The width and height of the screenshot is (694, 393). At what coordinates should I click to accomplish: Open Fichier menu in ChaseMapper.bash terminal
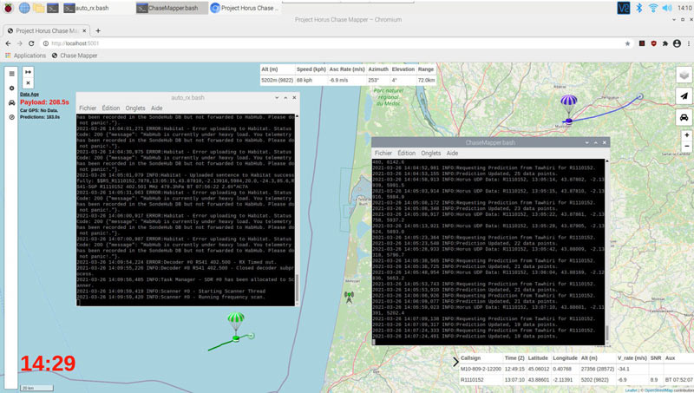pyautogui.click(x=383, y=154)
